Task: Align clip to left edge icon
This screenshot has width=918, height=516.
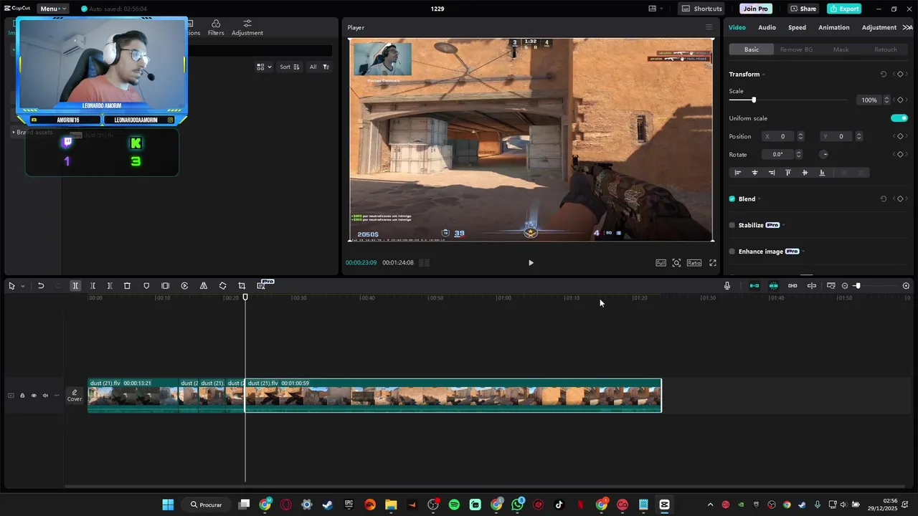Action: 737,173
